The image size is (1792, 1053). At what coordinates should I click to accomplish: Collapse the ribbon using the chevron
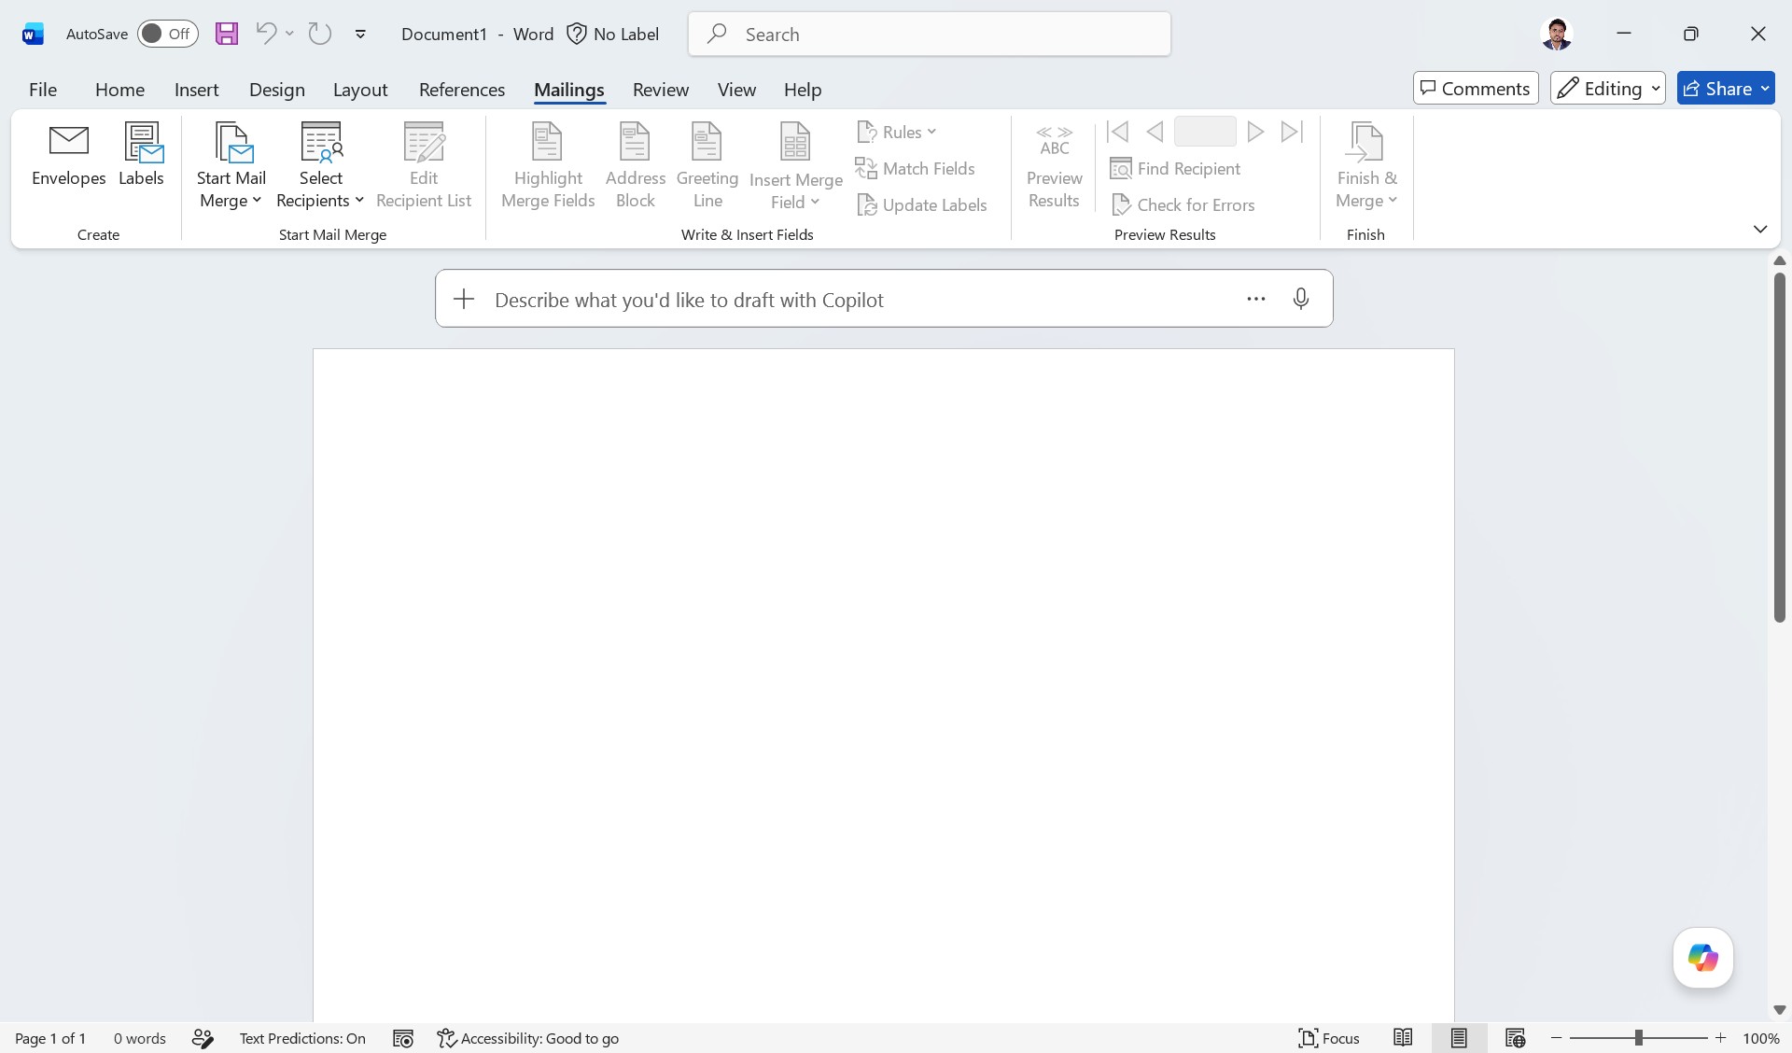[1760, 229]
